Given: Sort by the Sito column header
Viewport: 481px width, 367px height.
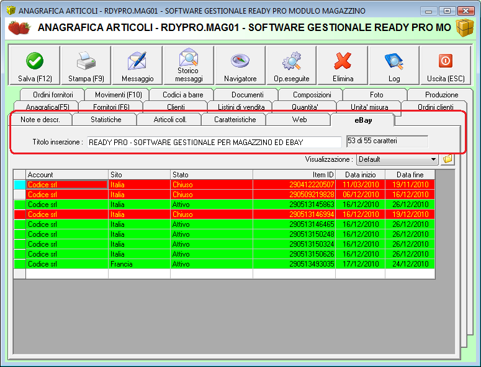Looking at the screenshot, I should (x=139, y=175).
